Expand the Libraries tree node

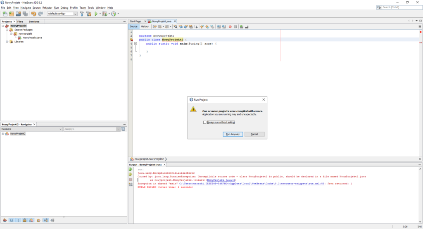click(7, 42)
